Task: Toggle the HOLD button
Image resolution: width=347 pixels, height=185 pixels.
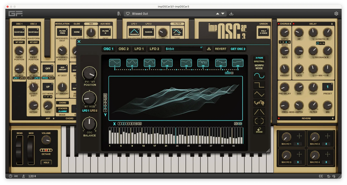Action: coord(46,162)
